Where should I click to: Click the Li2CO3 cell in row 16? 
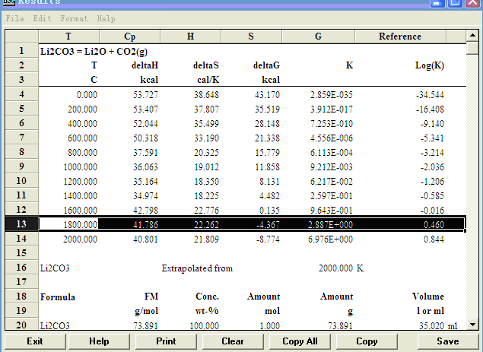coord(55,268)
